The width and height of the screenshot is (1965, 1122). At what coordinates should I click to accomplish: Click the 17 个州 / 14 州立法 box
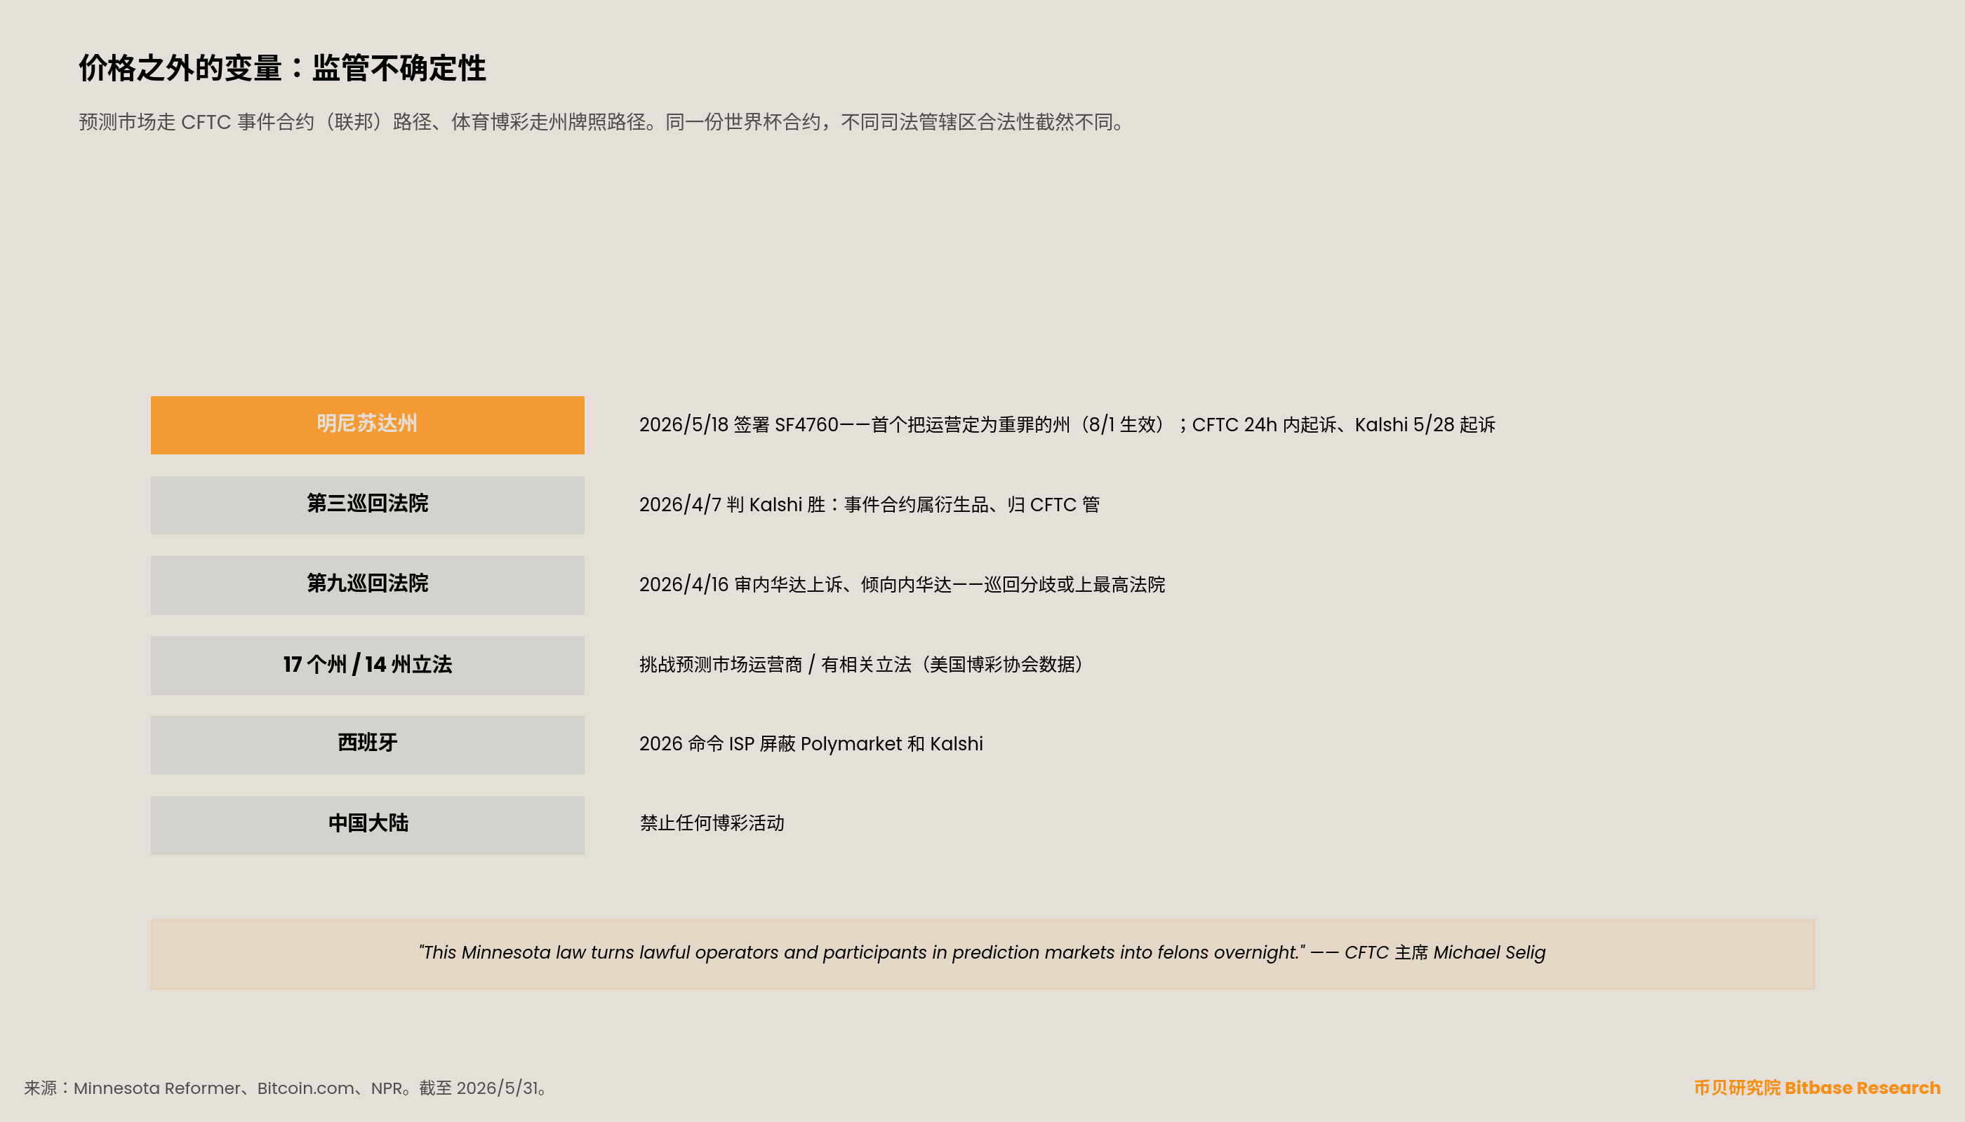coord(367,665)
